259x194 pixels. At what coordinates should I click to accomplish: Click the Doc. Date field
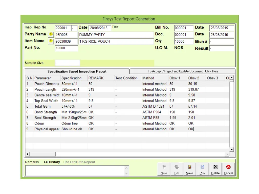[222, 35]
